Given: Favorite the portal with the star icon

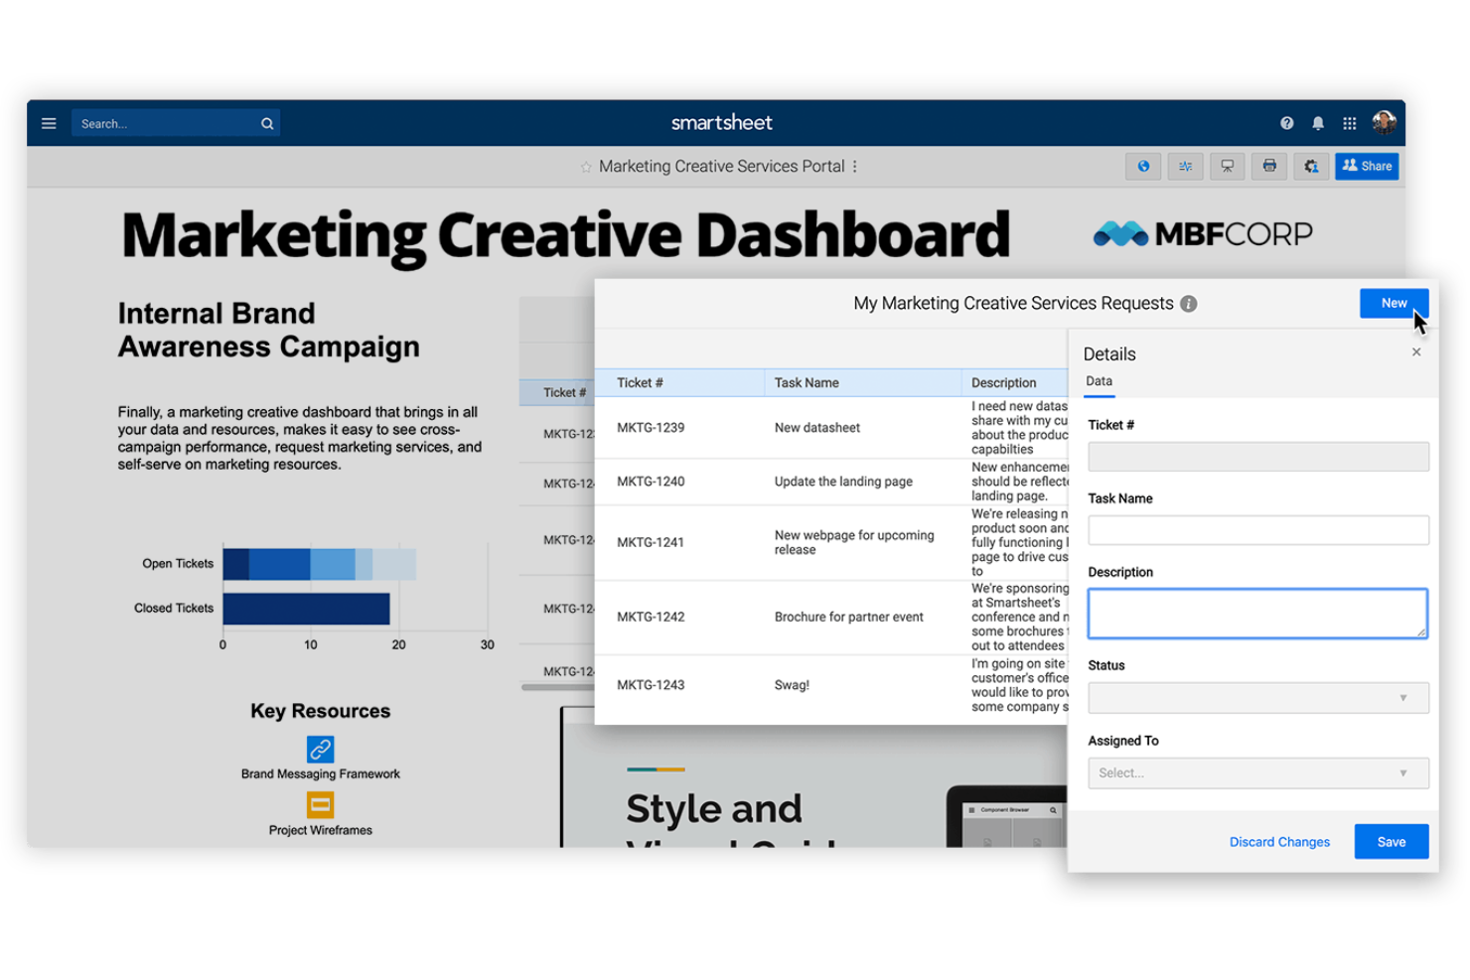Looking at the screenshot, I should pos(586,167).
